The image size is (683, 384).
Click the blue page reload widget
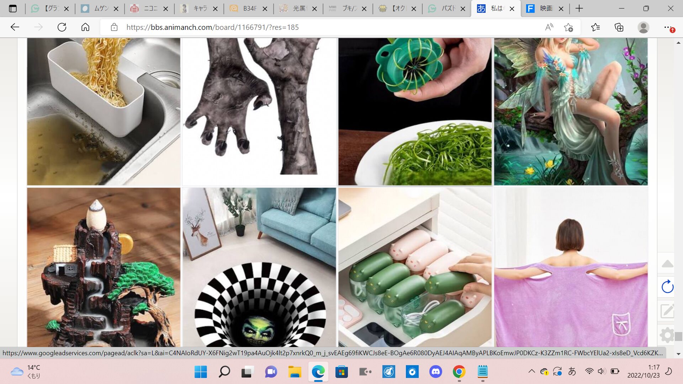(x=667, y=287)
